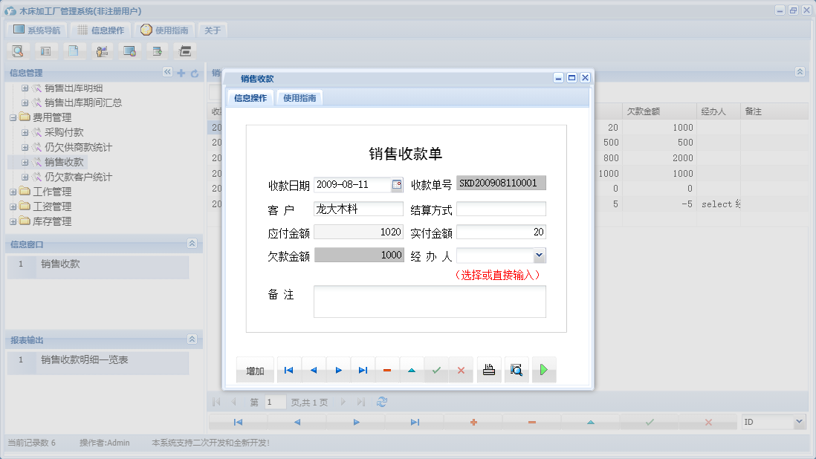Image resolution: width=816 pixels, height=459 pixels.
Task: Navigate to the last record icon
Action: [362, 369]
